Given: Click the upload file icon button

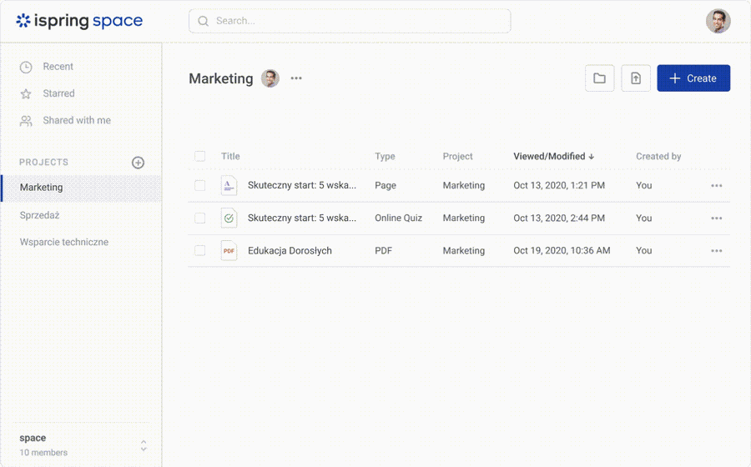Looking at the screenshot, I should click(636, 78).
